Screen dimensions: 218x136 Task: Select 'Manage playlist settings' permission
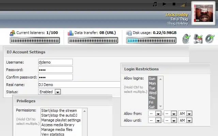pyautogui.click(x=61, y=120)
